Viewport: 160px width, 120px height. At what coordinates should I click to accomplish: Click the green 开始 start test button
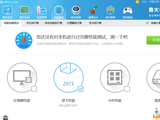click(153, 40)
